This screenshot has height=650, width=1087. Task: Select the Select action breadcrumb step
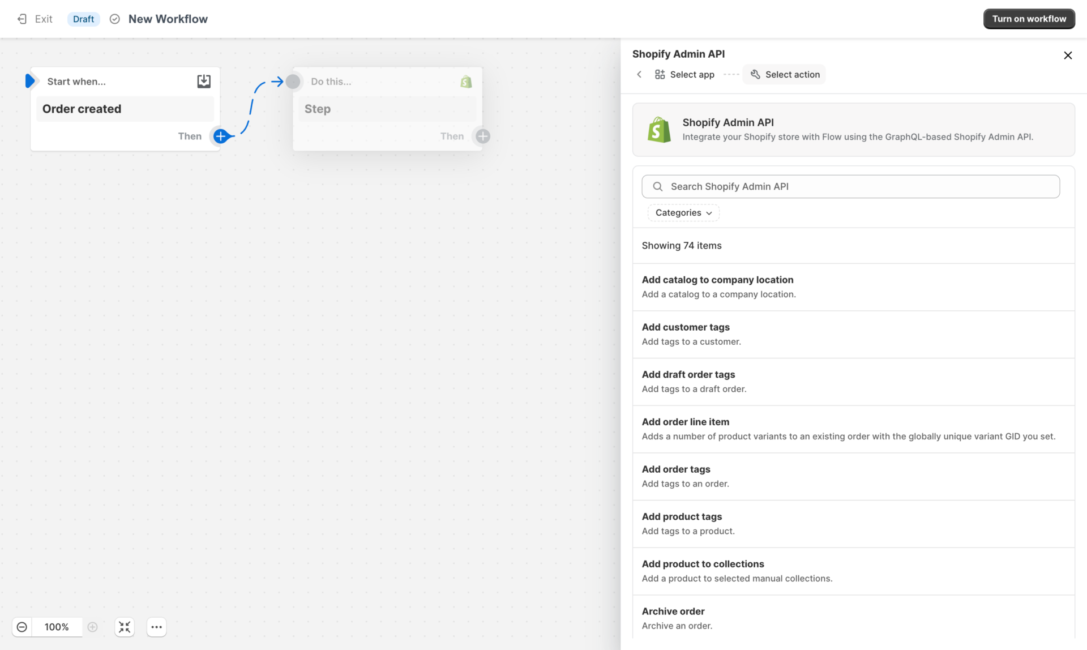click(784, 74)
